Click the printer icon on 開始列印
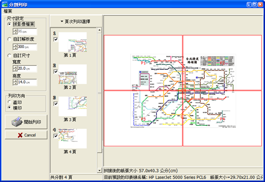The width and height of the screenshot is (265, 182). coord(17,122)
